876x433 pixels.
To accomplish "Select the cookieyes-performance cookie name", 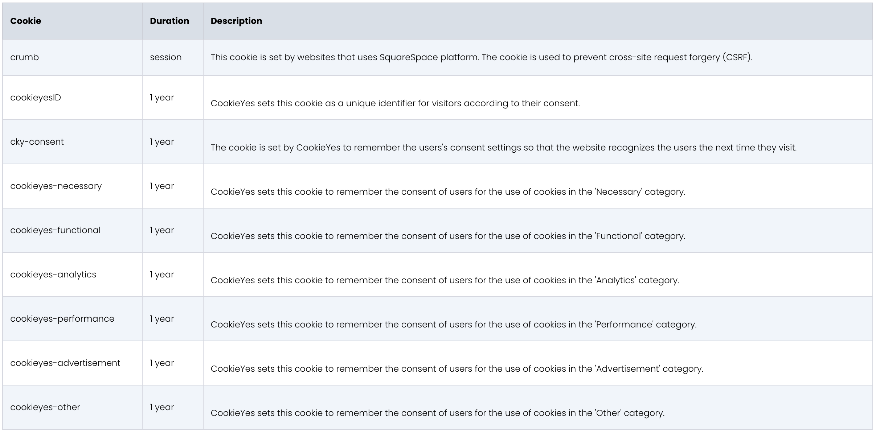I will coord(62,319).
